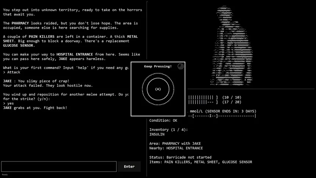Click the 'Items: PAIN KILLERS, METAL SHEET' line
316x178 pixels.
coord(201,162)
